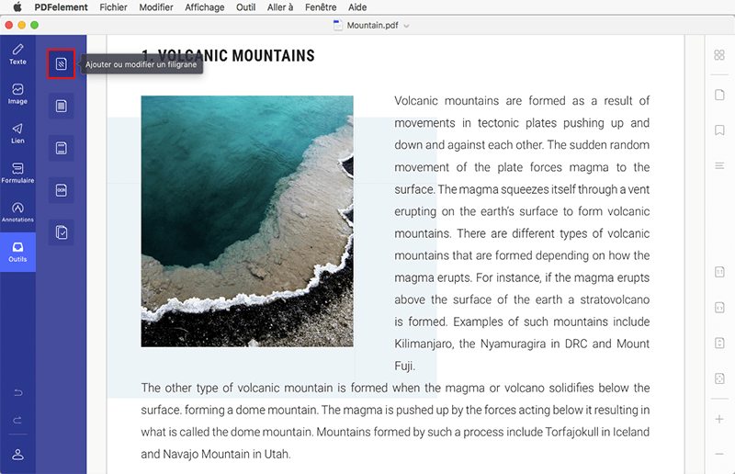Click the fit height icon
Screen dimensions: 735x474
click(719, 343)
